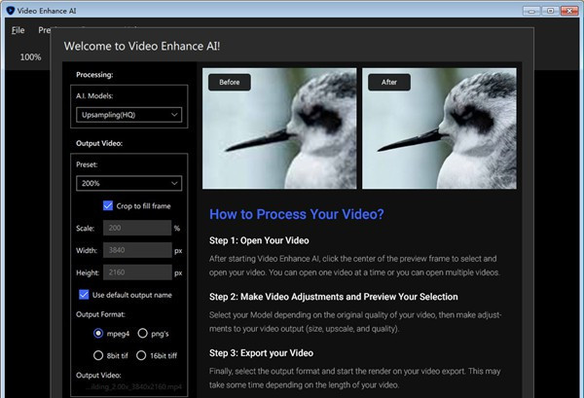Click 'Step 2: Make Video Adjustments' heading
Image resolution: width=584 pixels, height=398 pixels.
point(333,297)
